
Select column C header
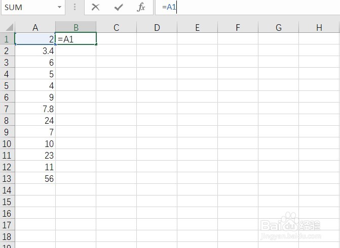116,27
